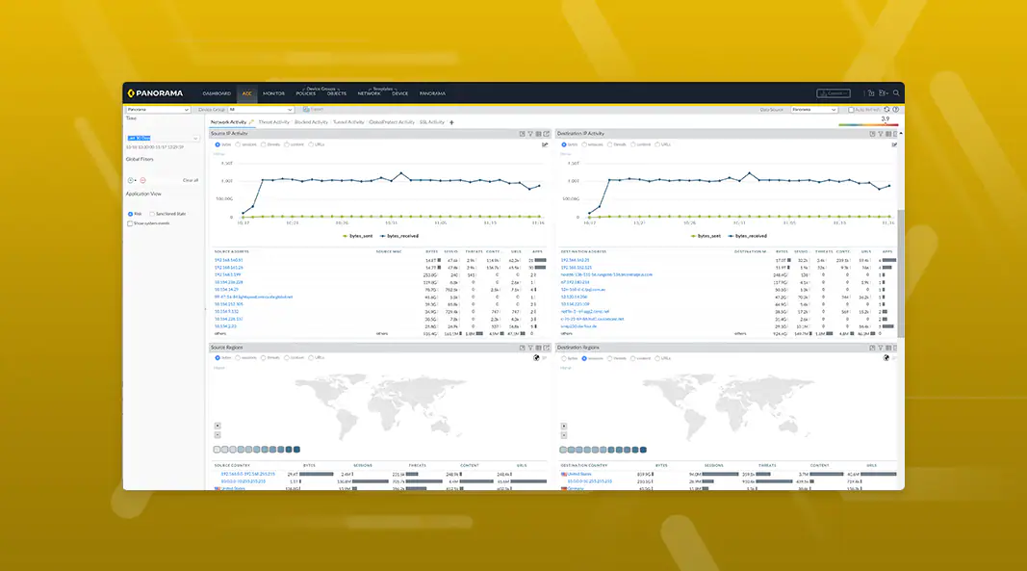This screenshot has width=1027, height=571.
Task: Expand the Device Group dropdown
Action: 262,110
